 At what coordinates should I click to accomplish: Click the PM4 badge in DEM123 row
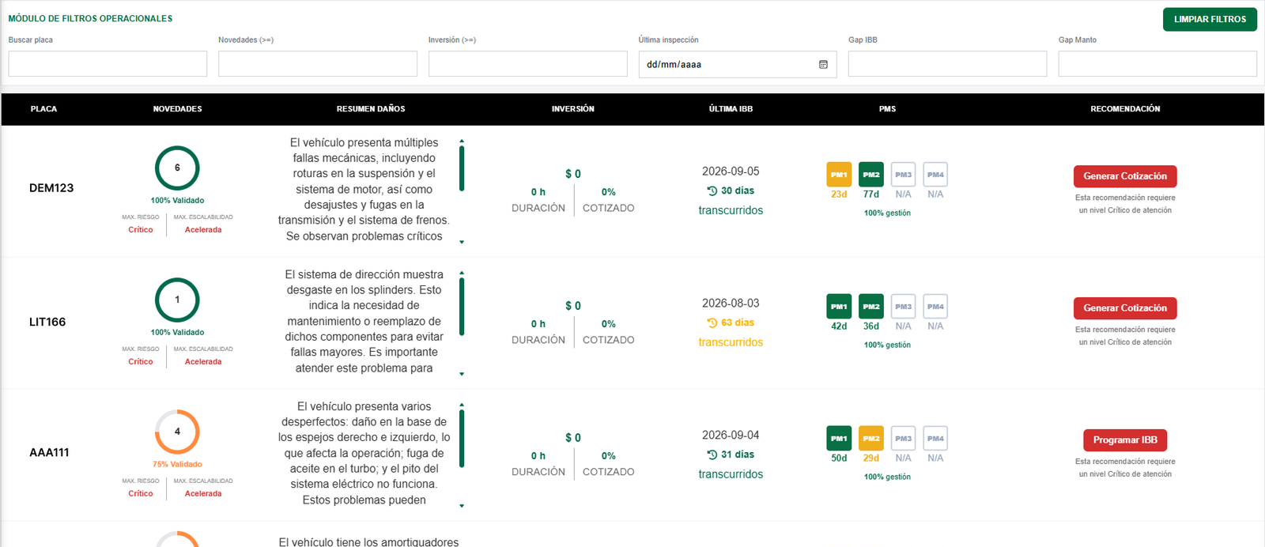point(935,175)
